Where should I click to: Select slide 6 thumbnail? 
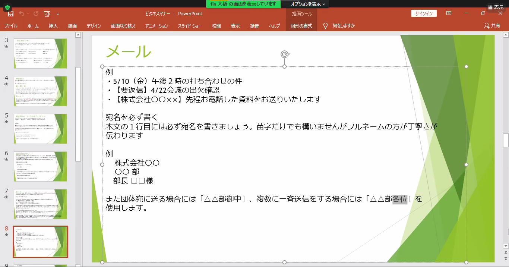point(41,166)
